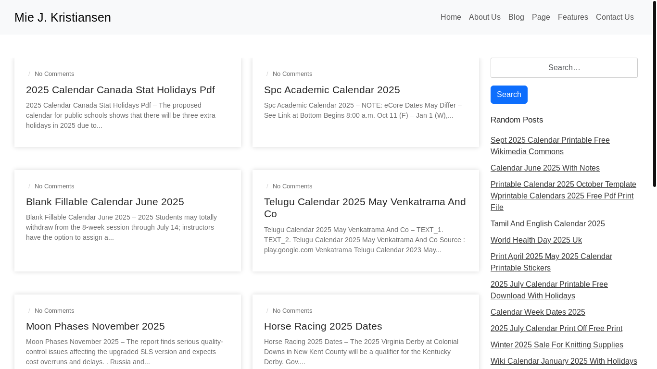Open the Features menu item
657x369 pixels.
573,17
